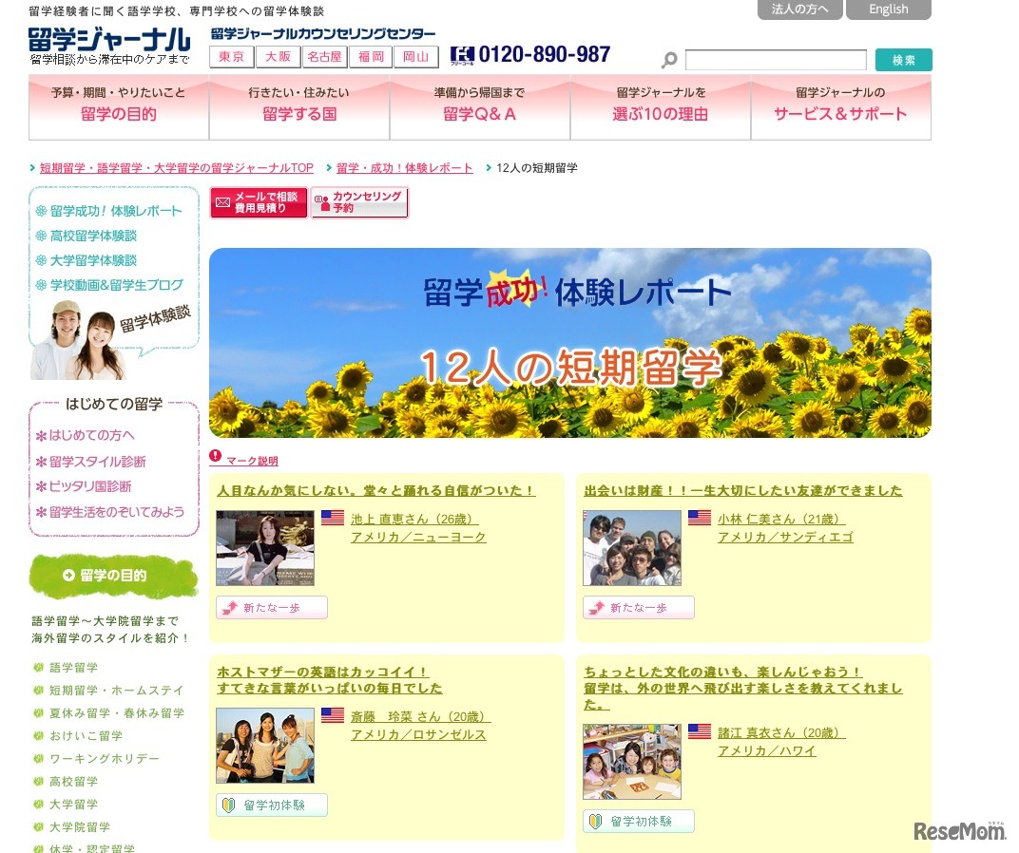Select the 大阪 office location
The height and width of the screenshot is (853, 1019).
(x=278, y=56)
